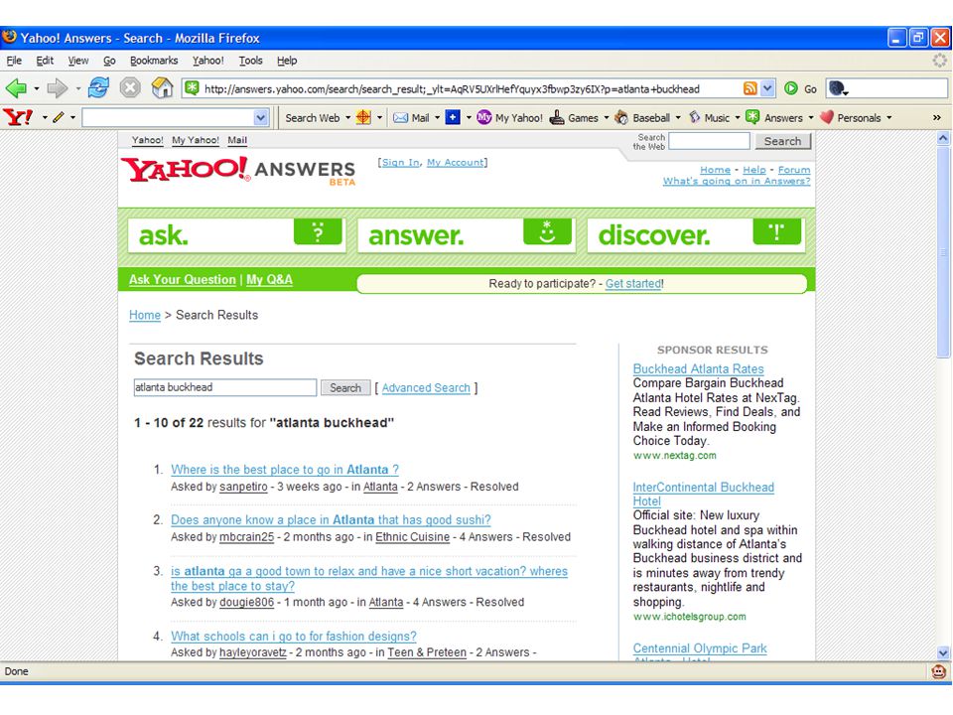Reload the page with the refresh icon
953x715 pixels.
point(98,88)
